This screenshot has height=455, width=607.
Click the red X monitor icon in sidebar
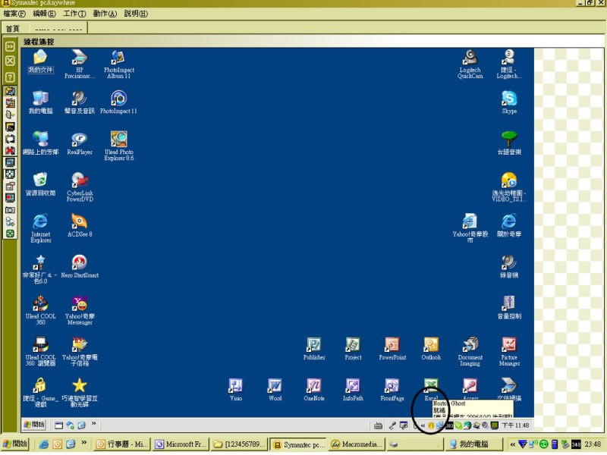click(x=10, y=150)
